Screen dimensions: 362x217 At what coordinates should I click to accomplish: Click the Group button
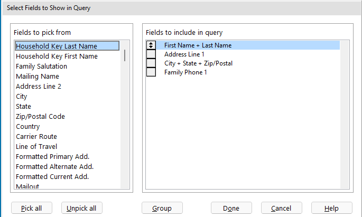point(162,208)
